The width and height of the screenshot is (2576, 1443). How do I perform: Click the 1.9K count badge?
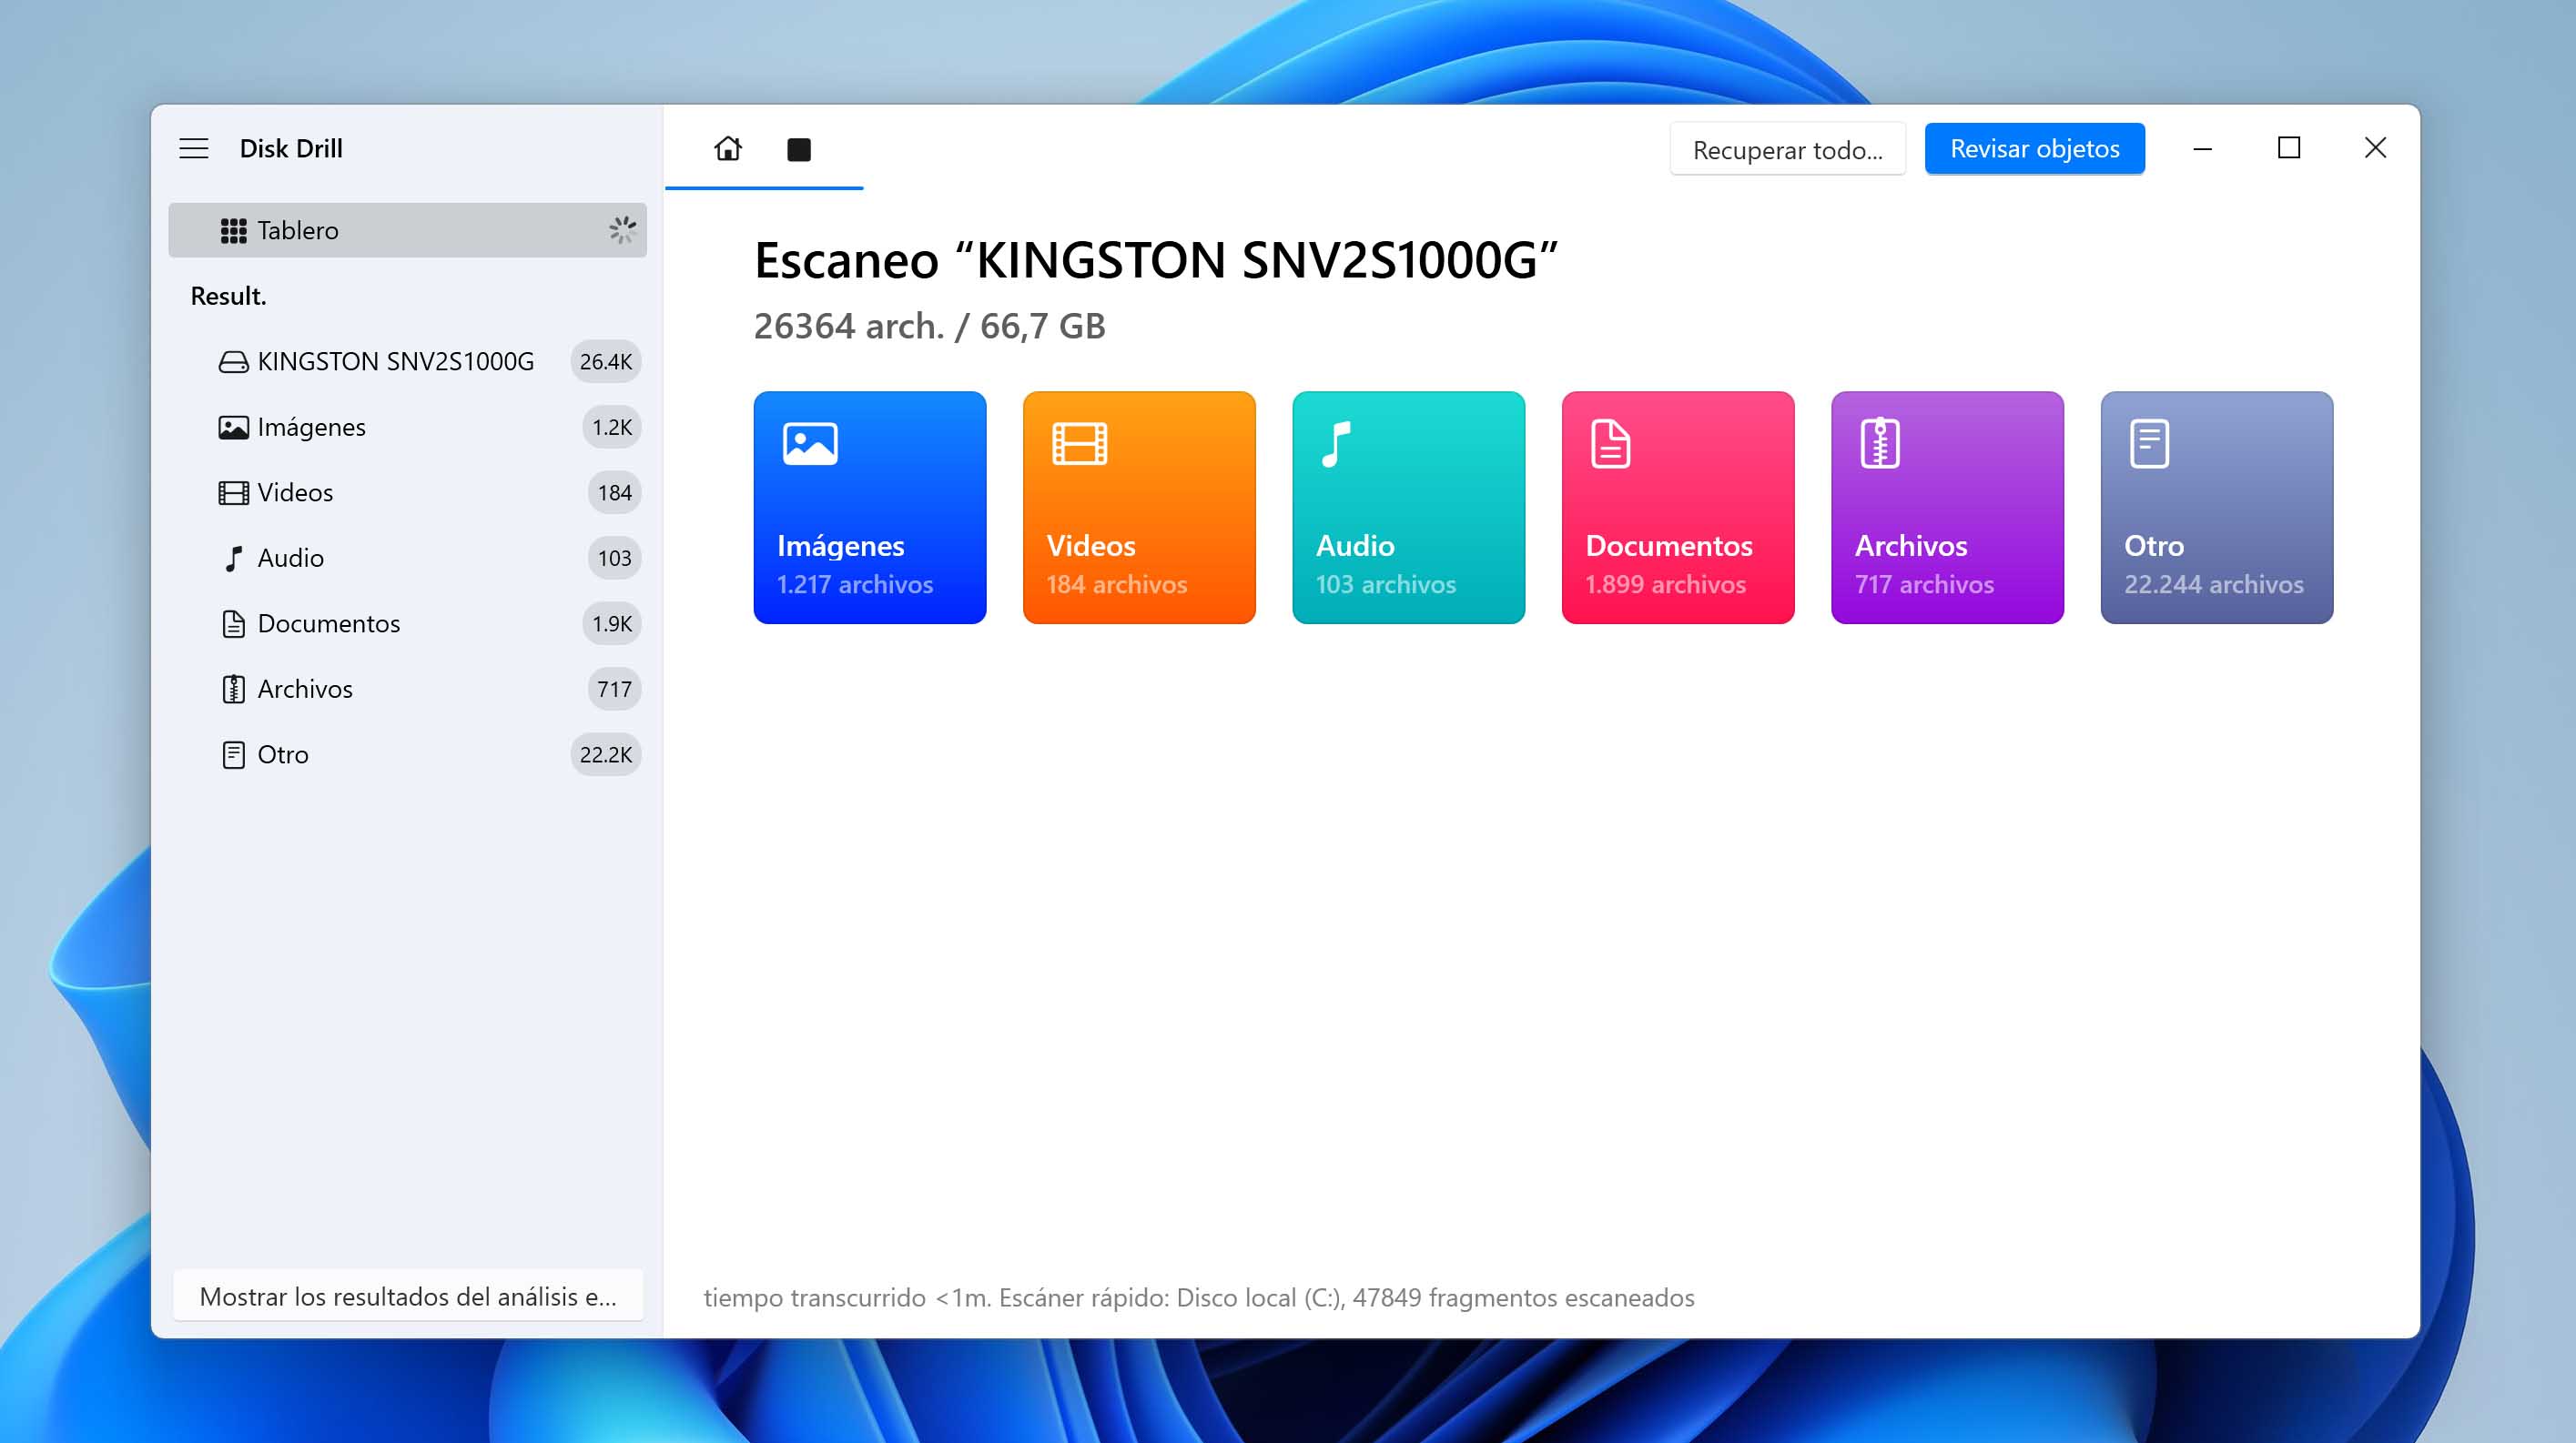point(611,623)
